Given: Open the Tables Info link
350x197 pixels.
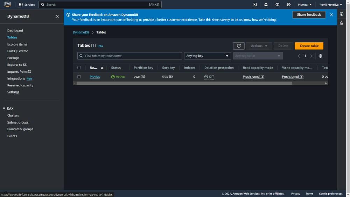Looking at the screenshot, I should pos(100,46).
